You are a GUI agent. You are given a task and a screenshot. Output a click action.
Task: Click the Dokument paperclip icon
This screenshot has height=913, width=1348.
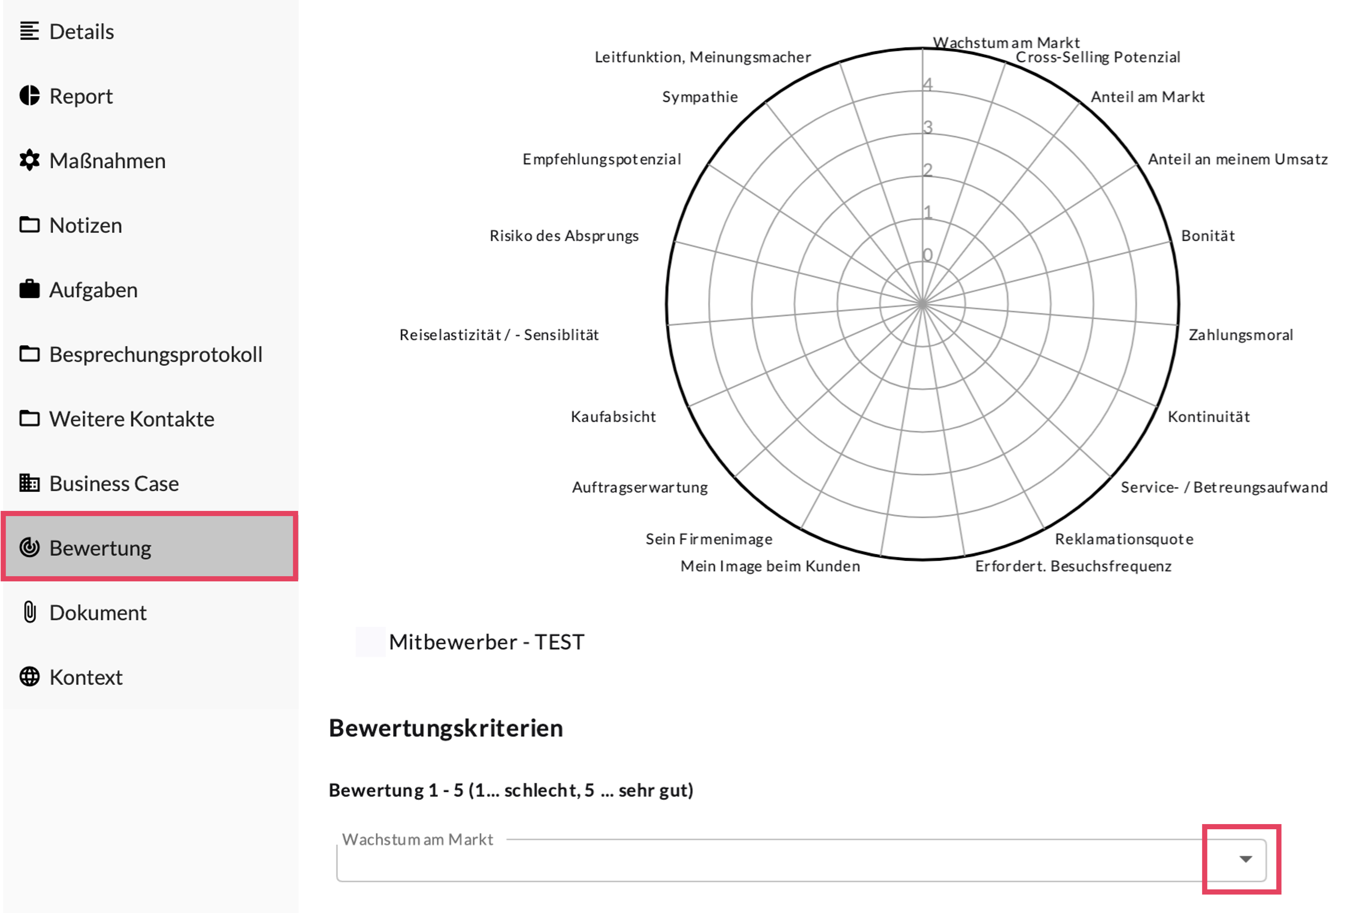tap(29, 612)
